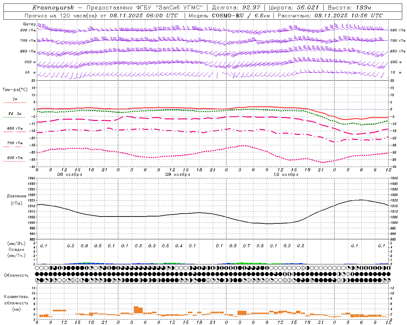This screenshot has width=407, height=325.
Task: Click the 500 м wind level label on left
Action: pos(30,62)
